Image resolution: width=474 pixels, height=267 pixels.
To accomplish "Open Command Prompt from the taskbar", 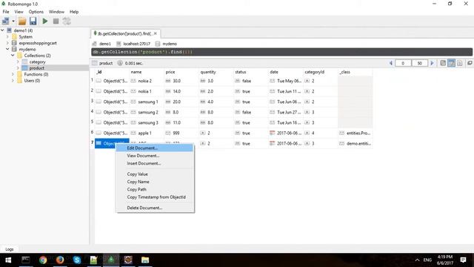I will coord(26,260).
